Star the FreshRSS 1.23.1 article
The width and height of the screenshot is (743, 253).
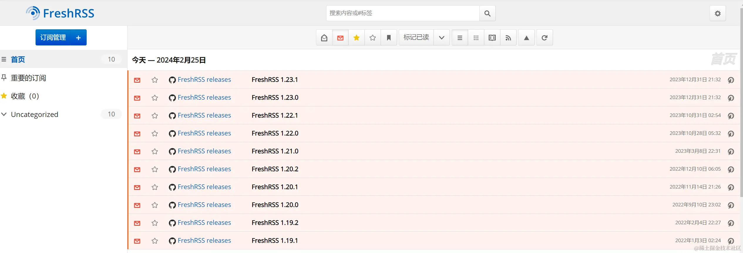[x=155, y=80]
